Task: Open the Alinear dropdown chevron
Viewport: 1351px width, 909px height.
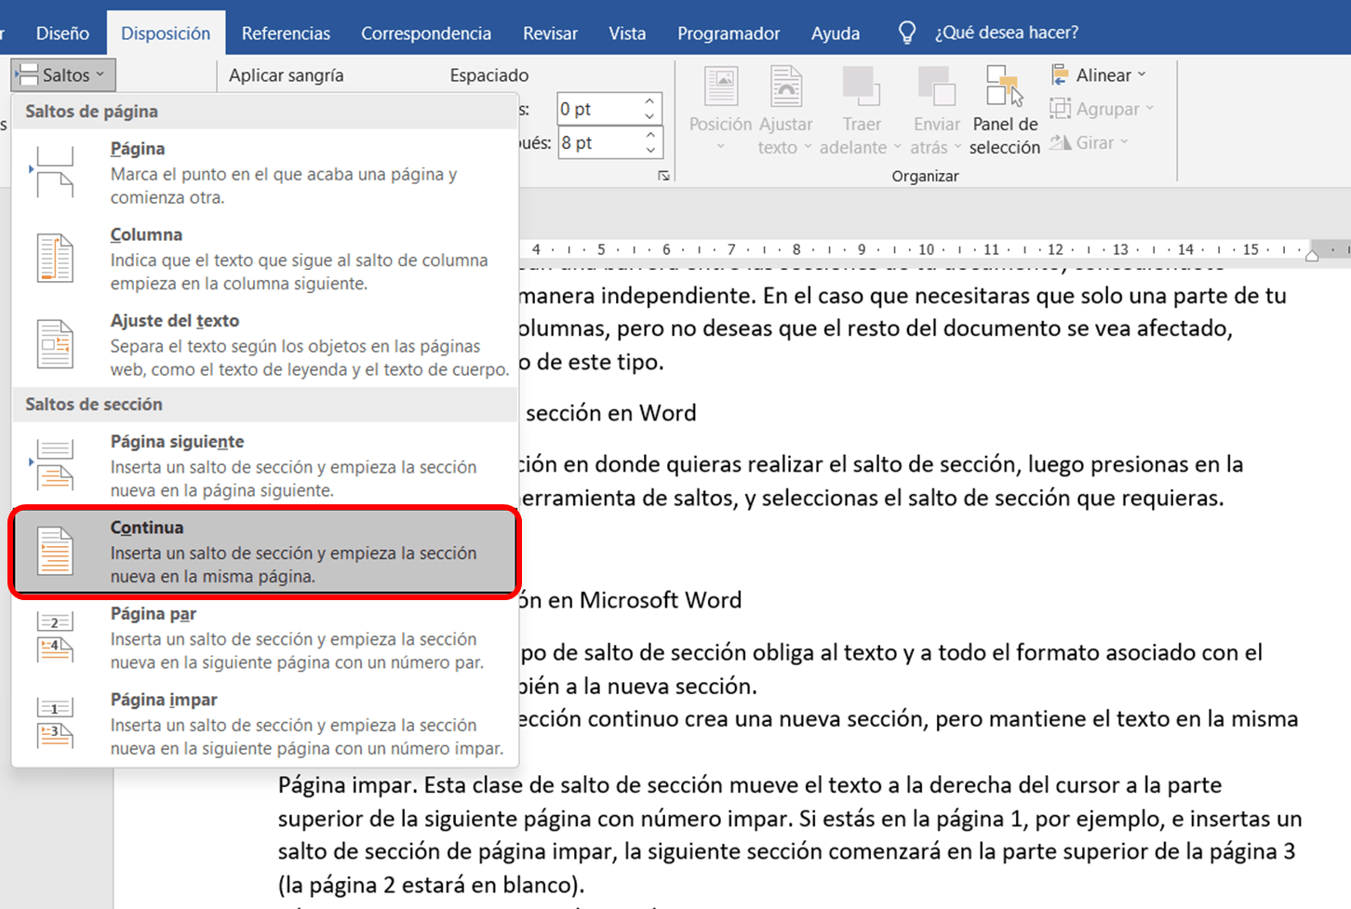Action: click(x=1141, y=75)
